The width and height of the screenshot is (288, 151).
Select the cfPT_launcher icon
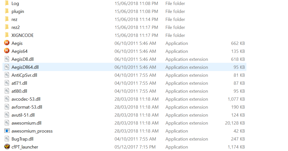pos(7,147)
